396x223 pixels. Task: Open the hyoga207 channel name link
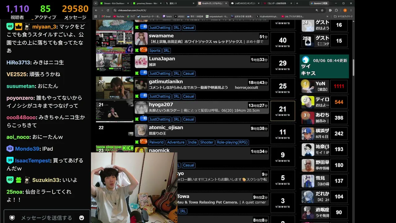click(161, 104)
